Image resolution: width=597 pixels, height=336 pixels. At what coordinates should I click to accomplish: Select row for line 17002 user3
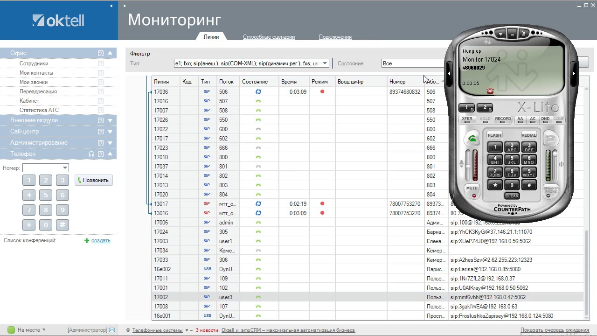pyautogui.click(x=368, y=297)
